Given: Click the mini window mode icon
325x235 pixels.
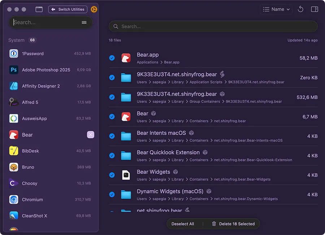Looking at the screenshot, I should pos(39,9).
